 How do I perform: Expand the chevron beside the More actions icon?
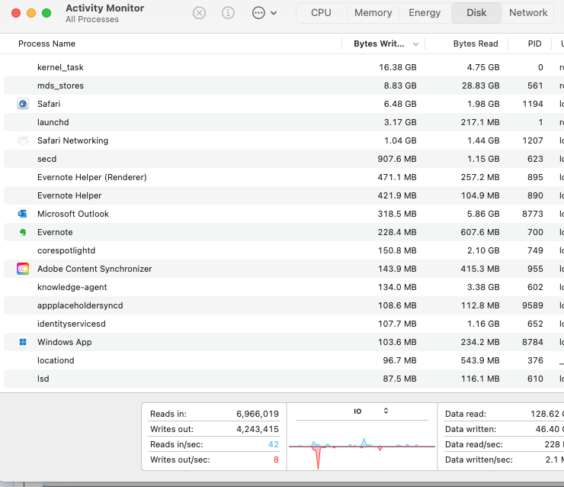274,13
